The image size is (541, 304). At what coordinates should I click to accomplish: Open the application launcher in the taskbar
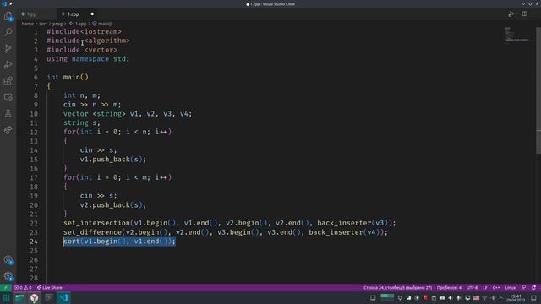pyautogui.click(x=6, y=298)
